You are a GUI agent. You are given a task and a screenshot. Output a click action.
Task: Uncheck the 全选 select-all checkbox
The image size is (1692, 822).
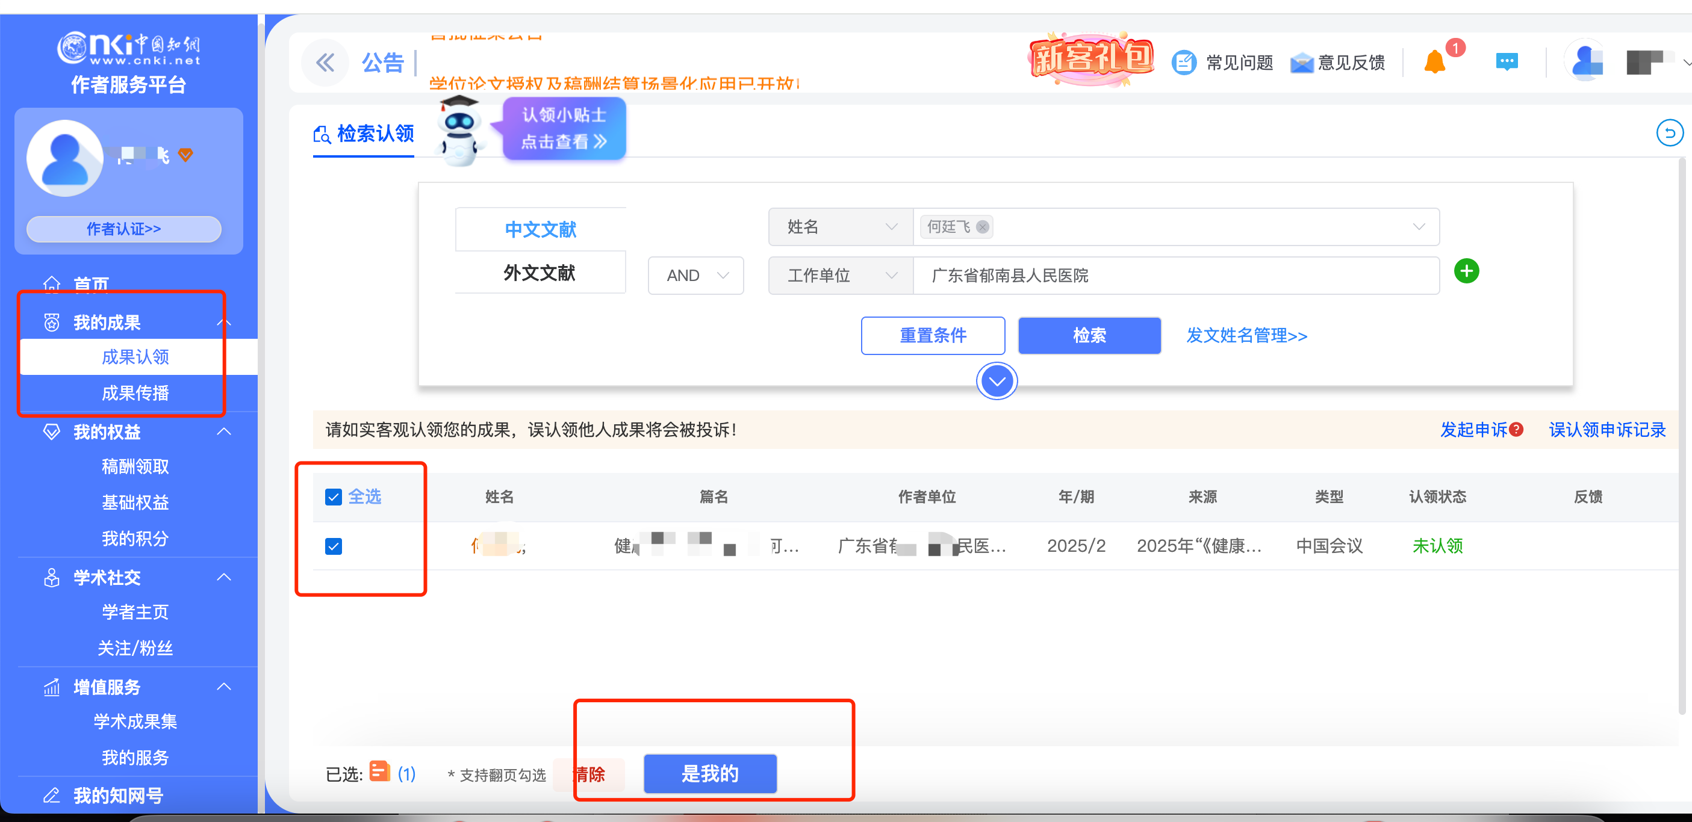(x=333, y=497)
